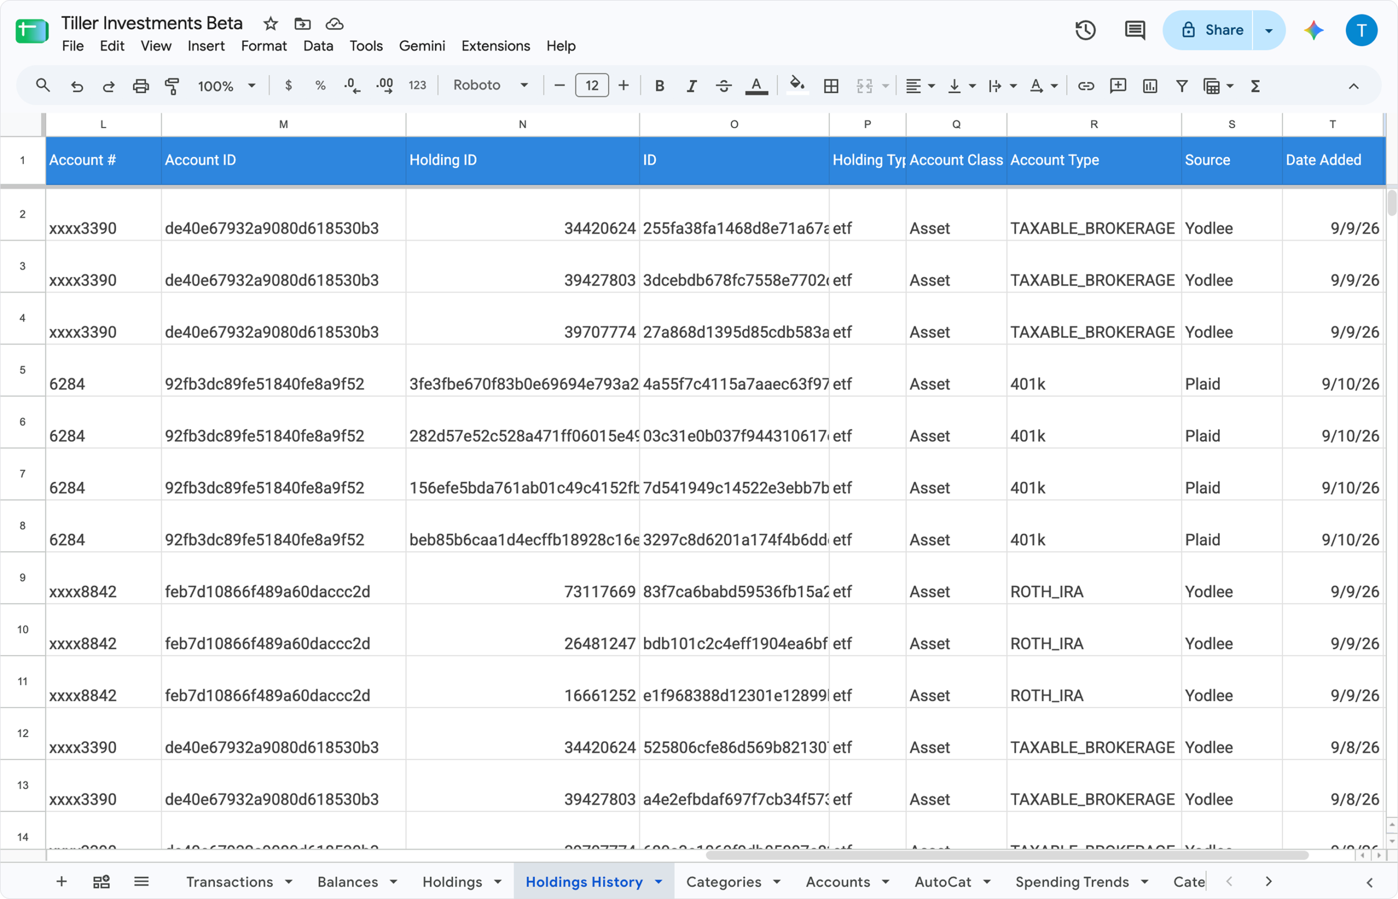The image size is (1398, 899).
Task: Decrease decimal places
Action: [x=352, y=86]
